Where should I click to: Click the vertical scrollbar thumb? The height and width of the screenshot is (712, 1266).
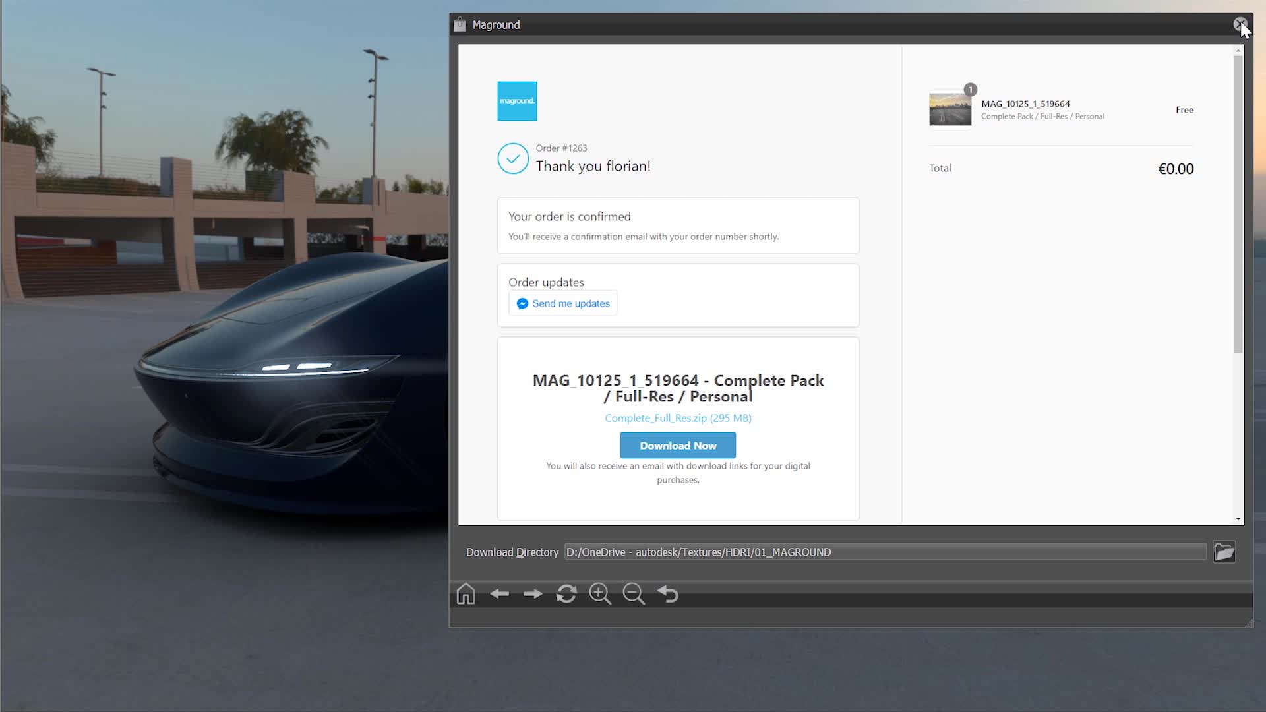[1238, 204]
